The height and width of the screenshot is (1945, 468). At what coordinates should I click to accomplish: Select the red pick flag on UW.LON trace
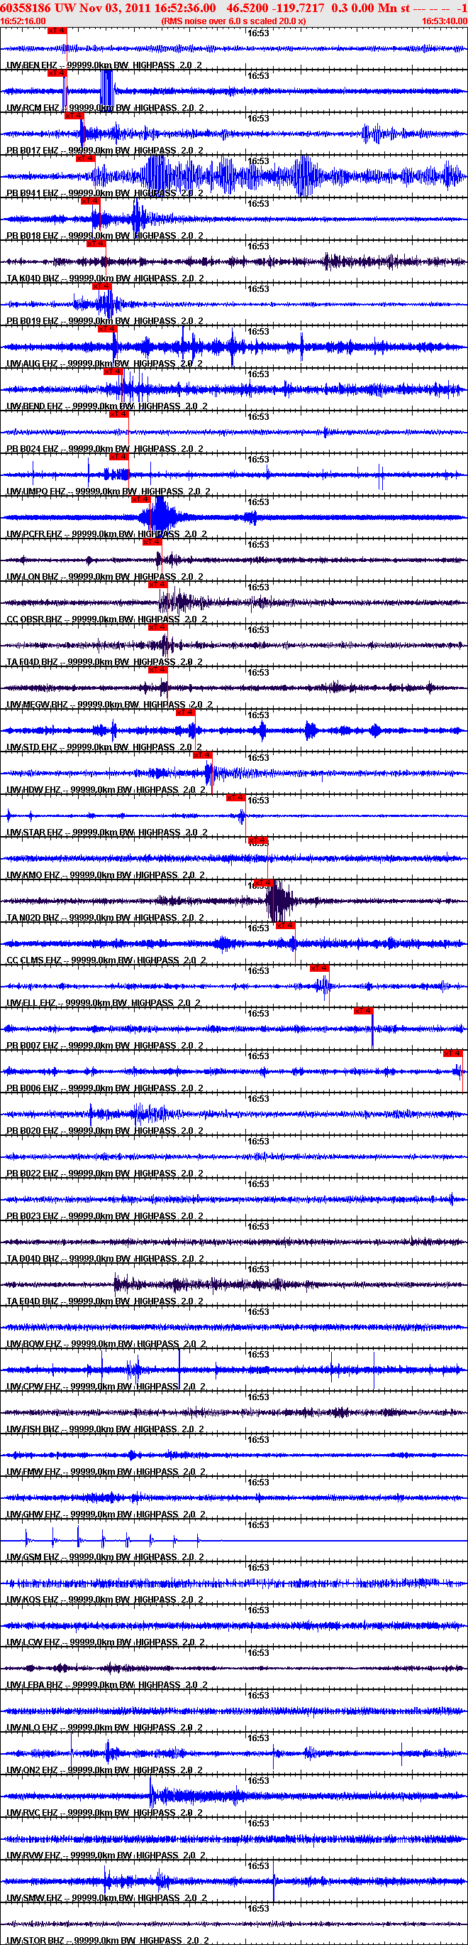(x=152, y=542)
